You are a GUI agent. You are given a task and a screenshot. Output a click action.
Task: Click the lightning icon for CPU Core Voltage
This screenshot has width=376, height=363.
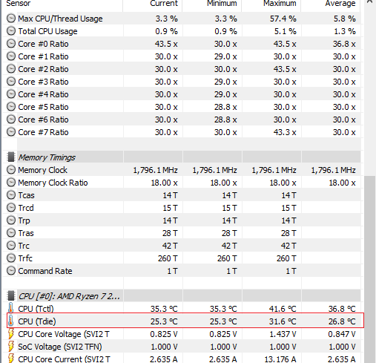10,334
